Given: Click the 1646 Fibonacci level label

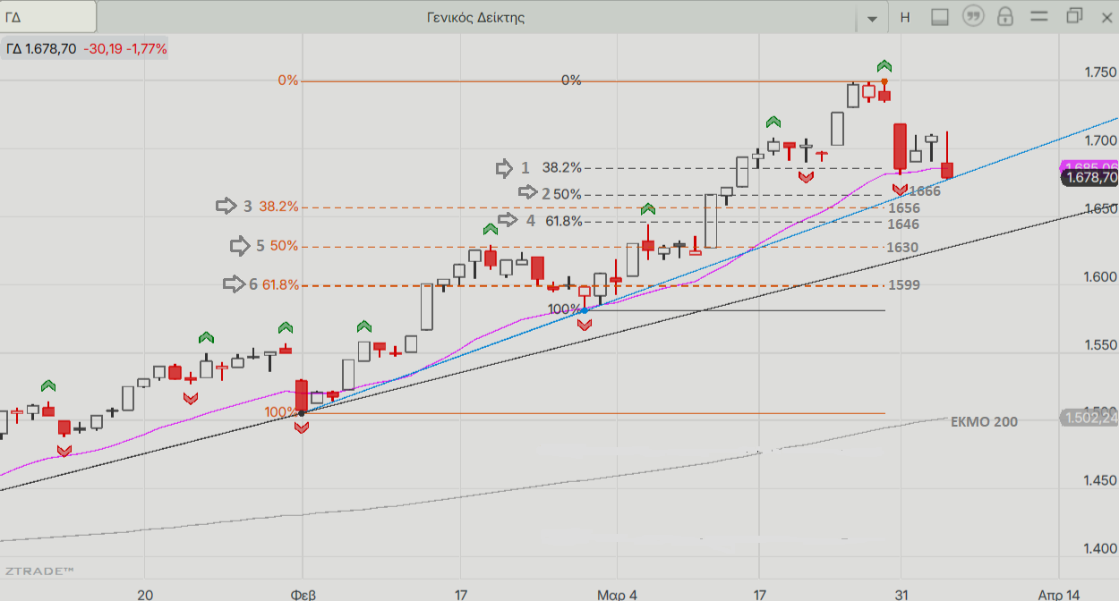Looking at the screenshot, I should pyautogui.click(x=903, y=224).
